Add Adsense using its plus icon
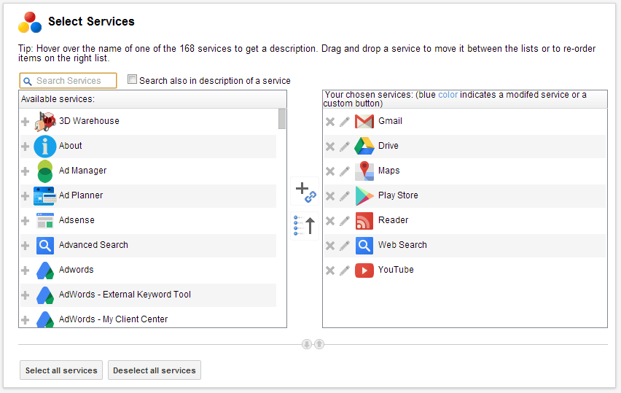 pos(26,221)
